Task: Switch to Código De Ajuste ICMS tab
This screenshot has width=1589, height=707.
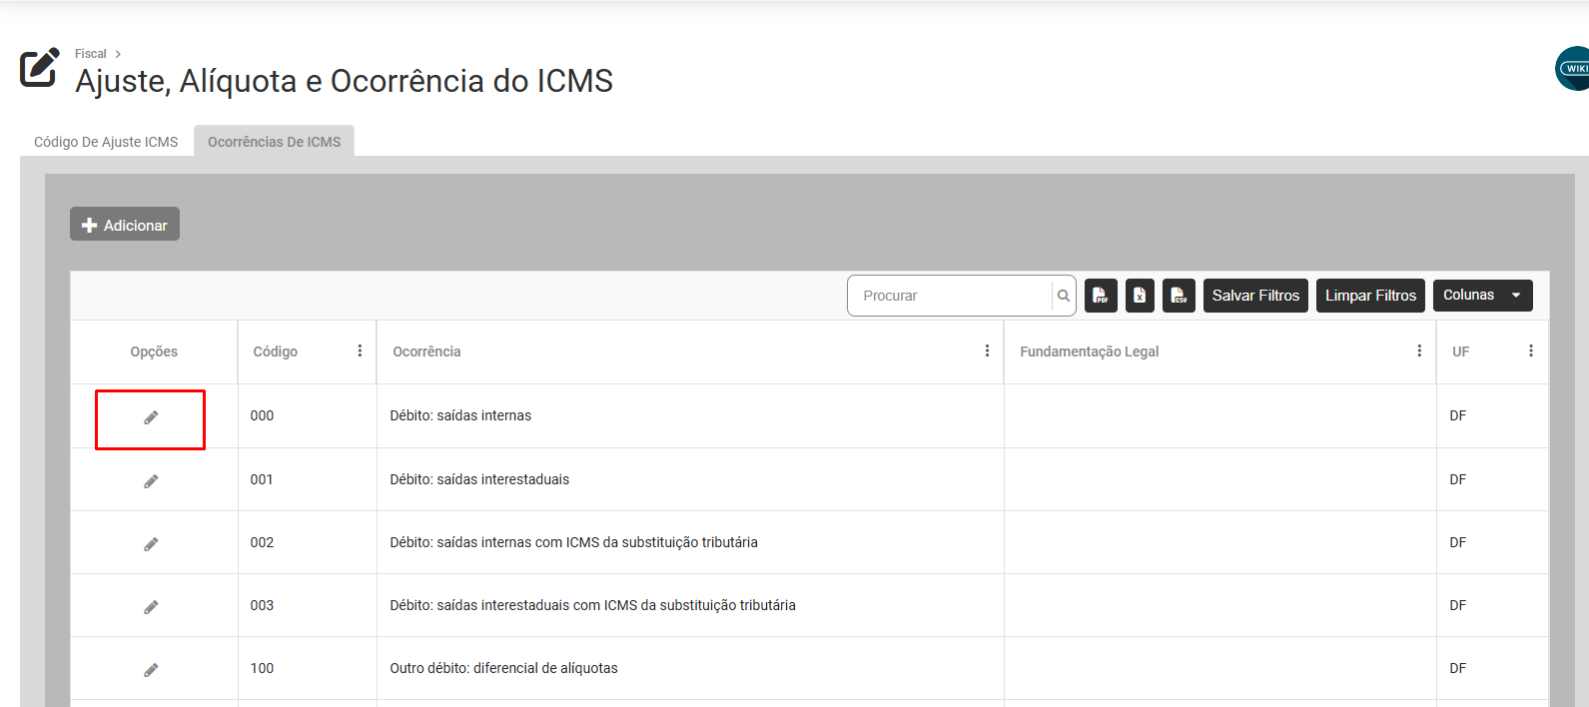Action: [106, 142]
